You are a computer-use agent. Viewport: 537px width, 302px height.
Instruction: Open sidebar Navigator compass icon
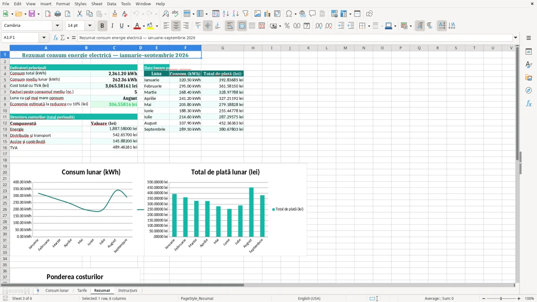coord(528,90)
